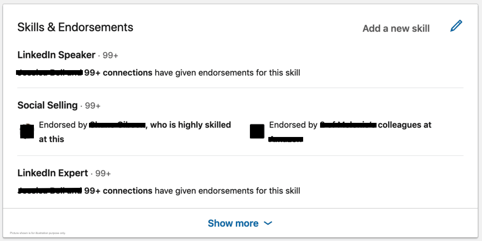Viewport: 482px width, 241px height.
Task: Click the 99+ count beside LinkedIn Speaker
Action: [110, 56]
